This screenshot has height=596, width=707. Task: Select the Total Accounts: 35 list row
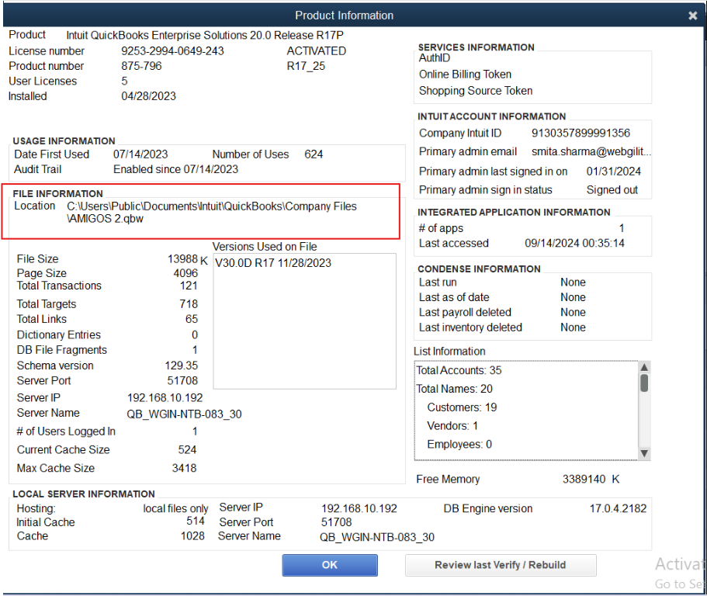point(459,371)
